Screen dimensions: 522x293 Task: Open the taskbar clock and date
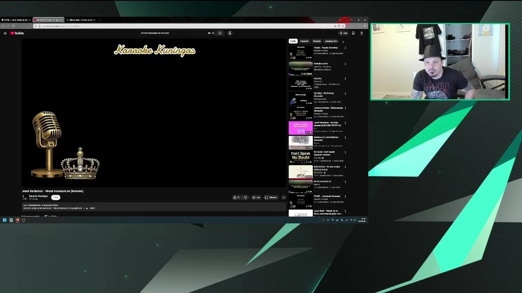pos(362,220)
